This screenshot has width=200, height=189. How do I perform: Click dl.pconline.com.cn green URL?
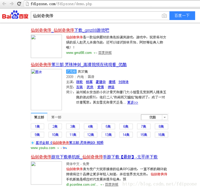[x=82, y=184]
